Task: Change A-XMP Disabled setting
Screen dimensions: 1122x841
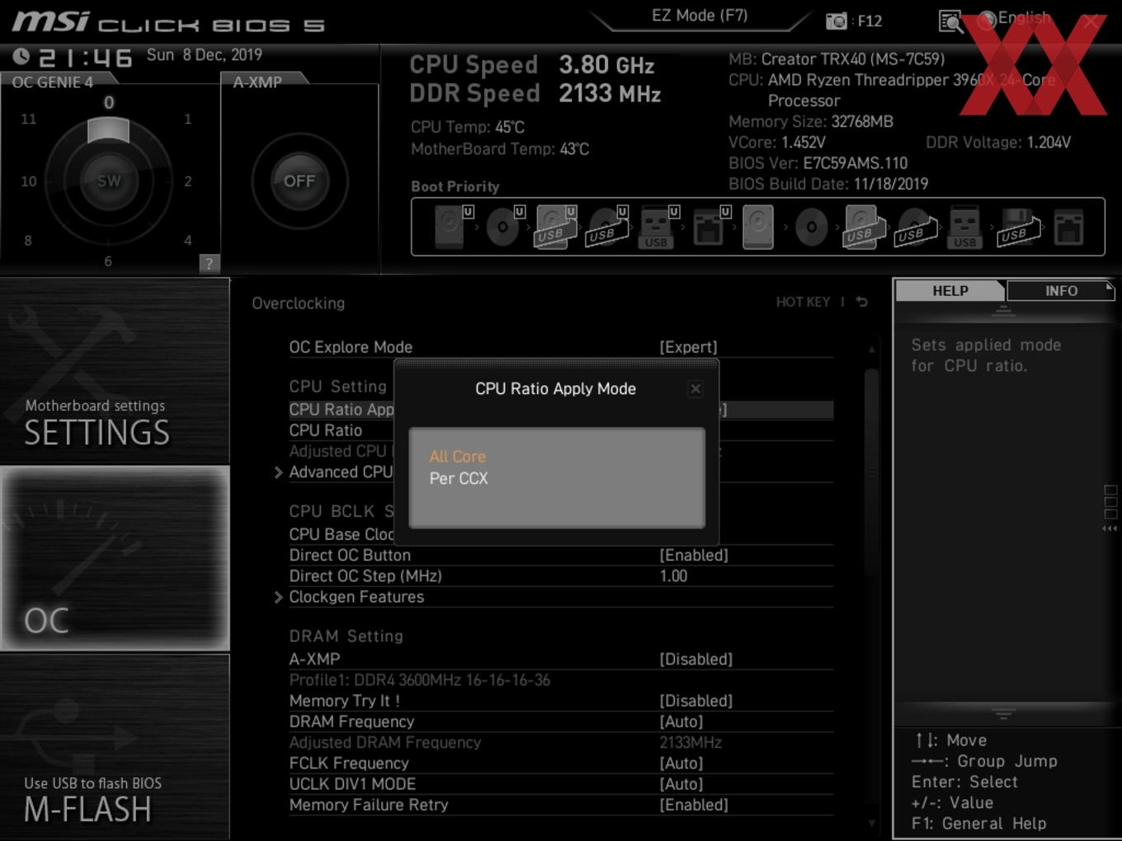Action: pos(695,660)
